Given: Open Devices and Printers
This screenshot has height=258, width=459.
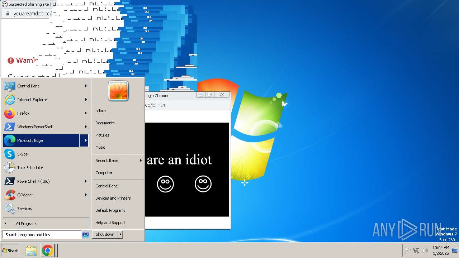Looking at the screenshot, I should 118,198.
